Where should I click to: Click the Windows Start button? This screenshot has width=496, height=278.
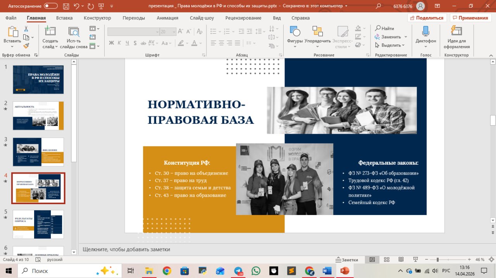pyautogui.click(x=9, y=271)
